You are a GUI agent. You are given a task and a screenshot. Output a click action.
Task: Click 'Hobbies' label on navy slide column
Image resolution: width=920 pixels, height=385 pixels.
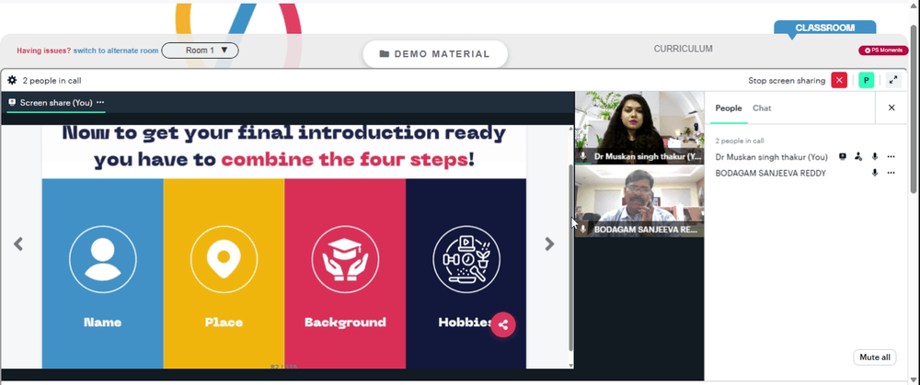pyautogui.click(x=466, y=323)
